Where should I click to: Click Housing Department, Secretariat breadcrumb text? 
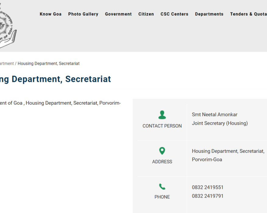point(49,64)
